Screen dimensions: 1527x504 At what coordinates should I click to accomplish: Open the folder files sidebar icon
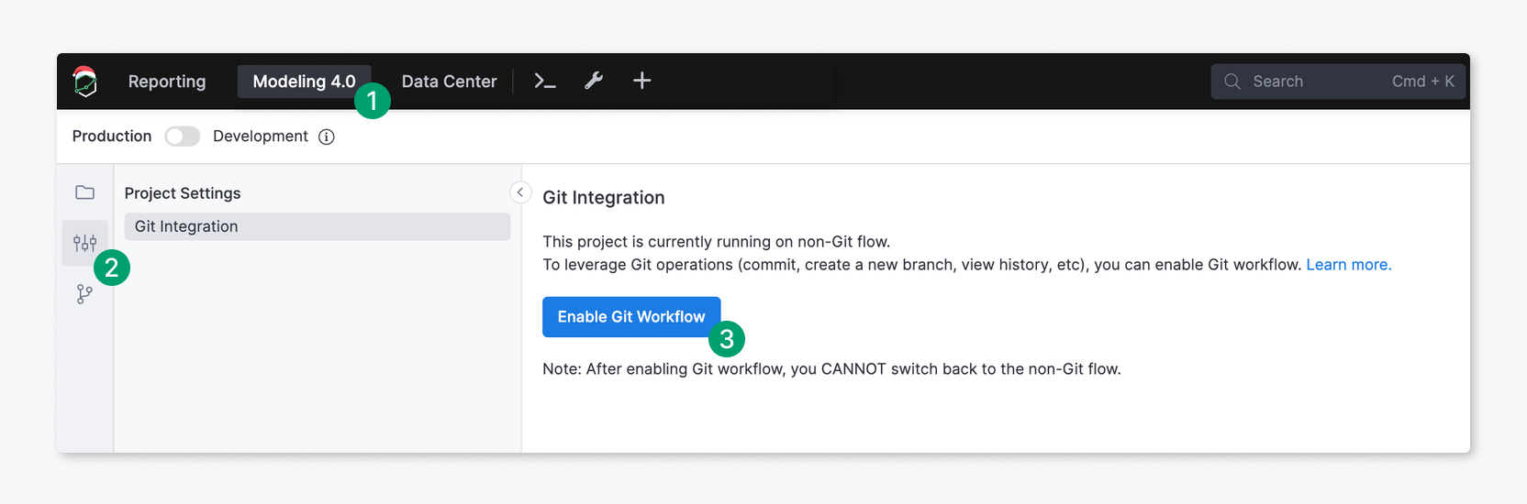tap(85, 192)
